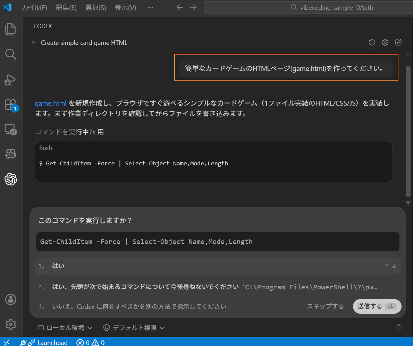Open the Accounts icon in activity bar

tap(10, 299)
